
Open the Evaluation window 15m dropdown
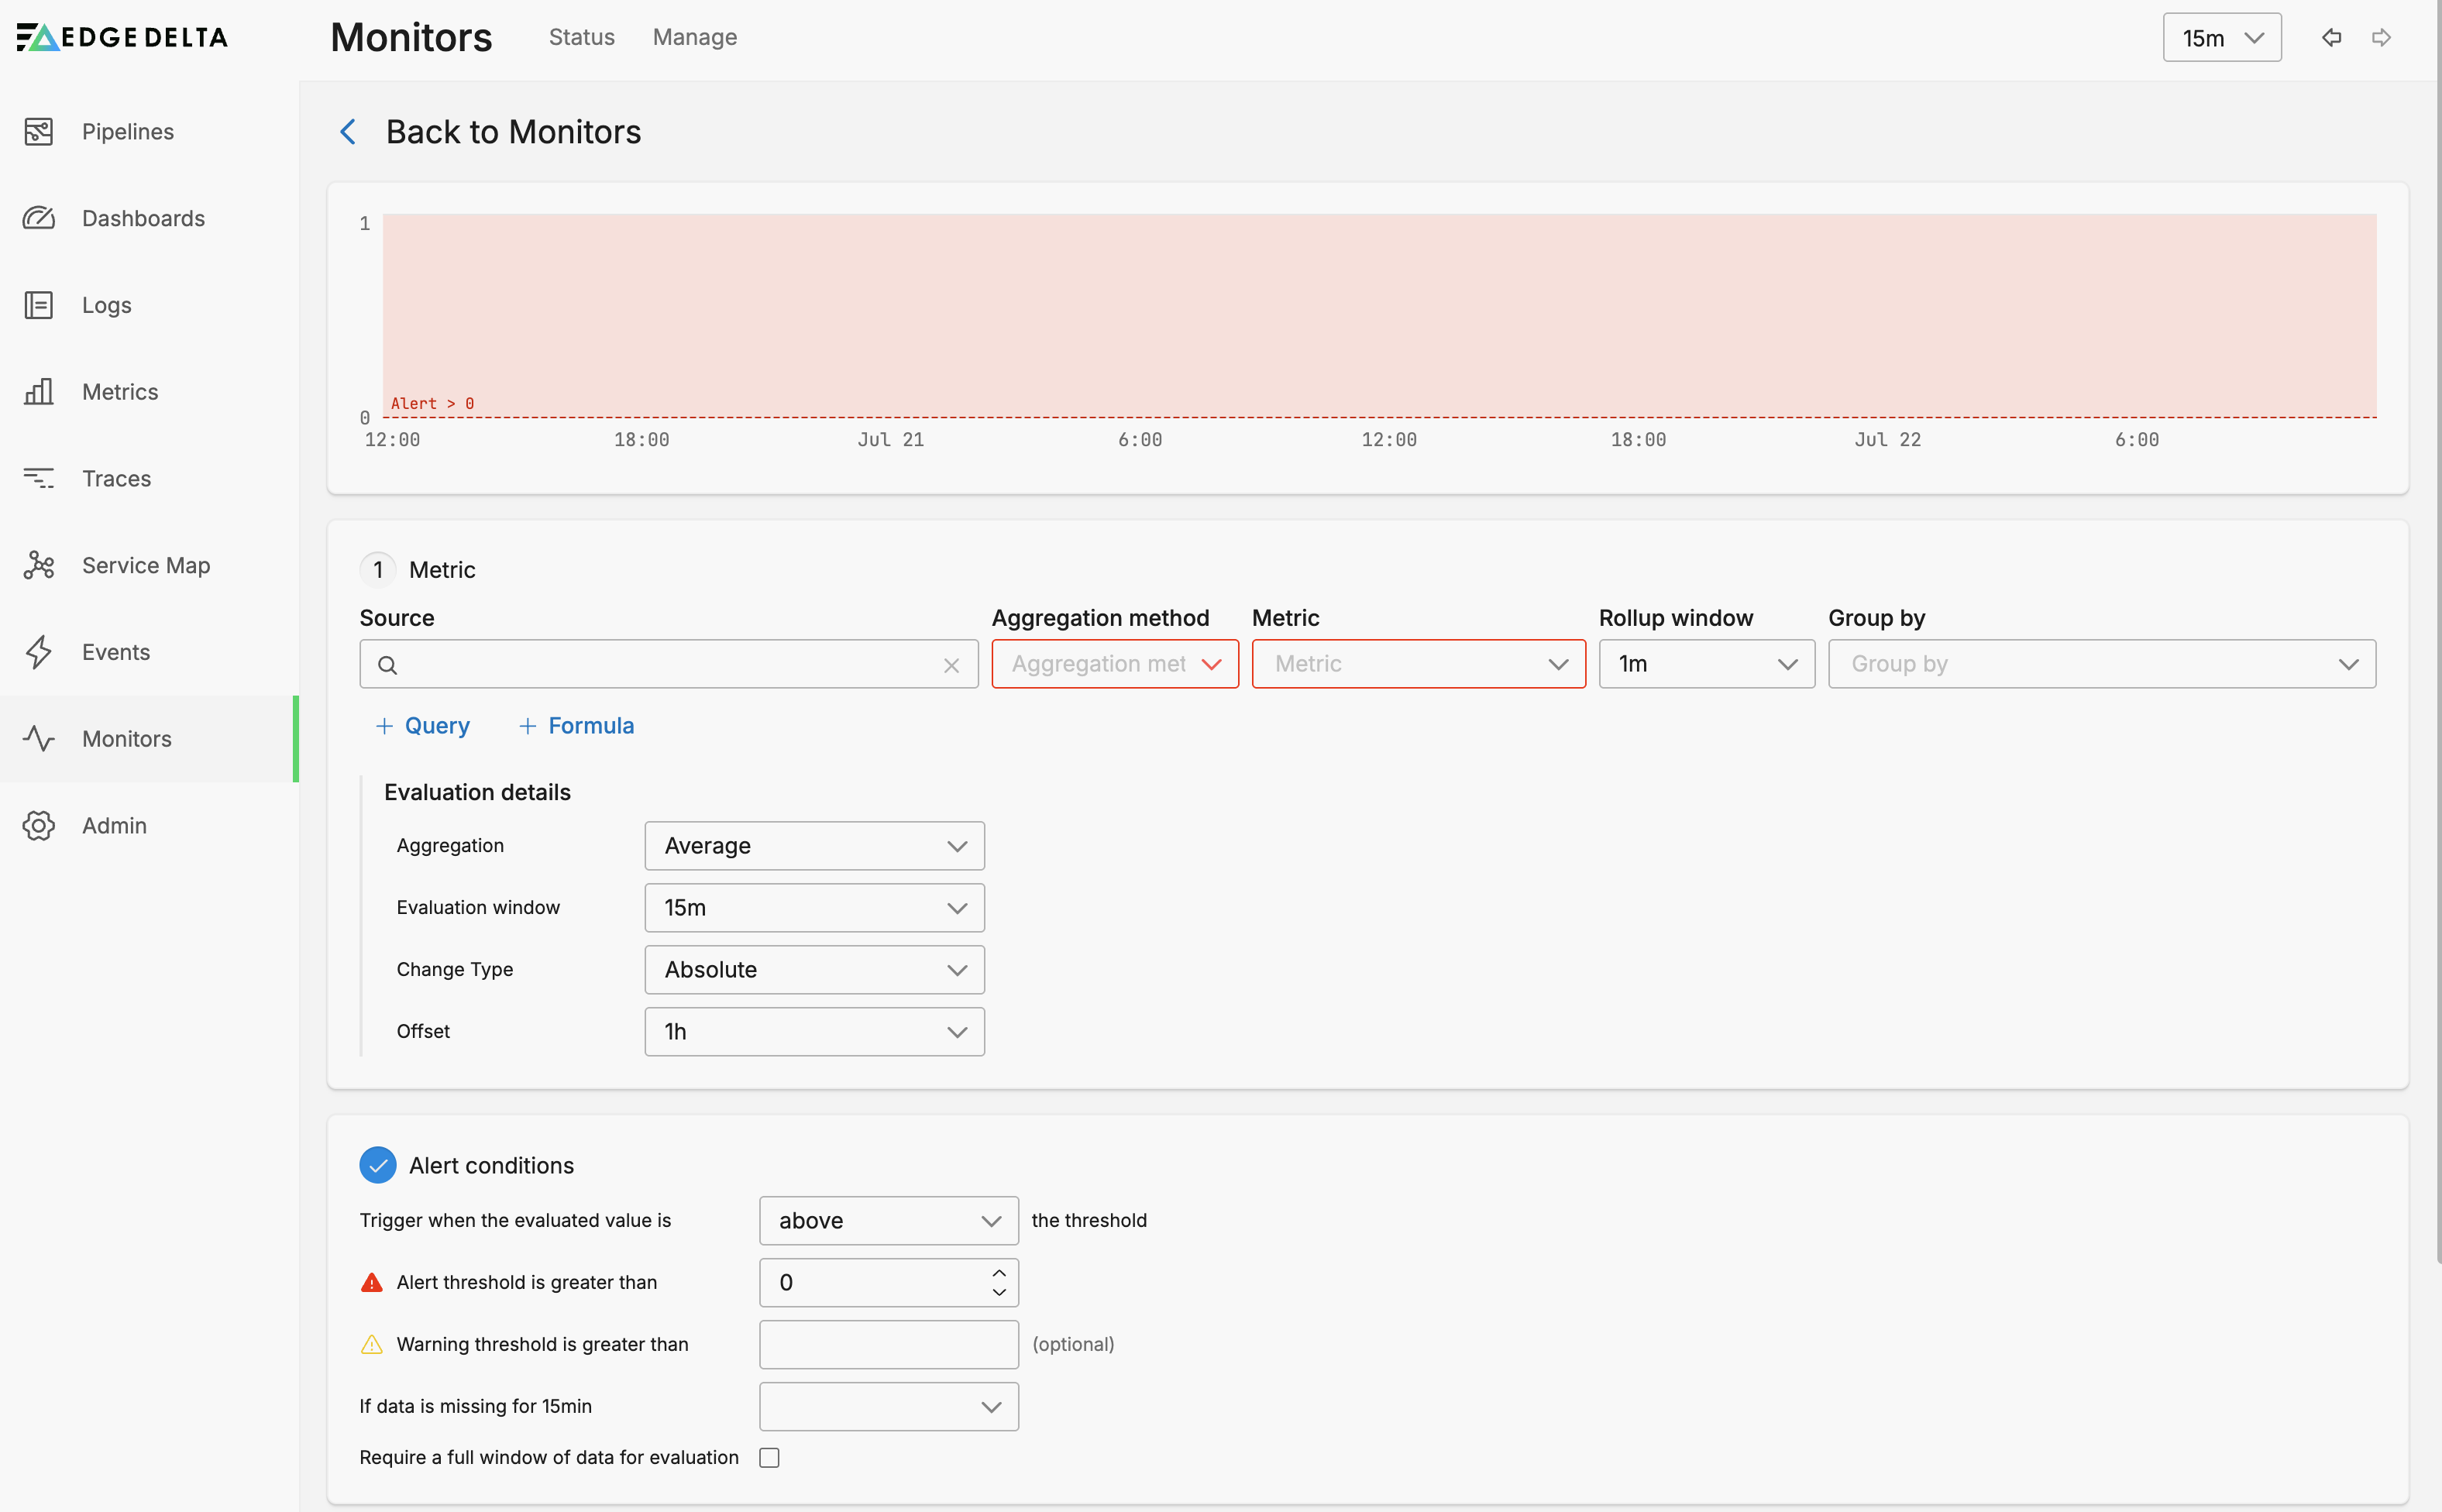814,908
